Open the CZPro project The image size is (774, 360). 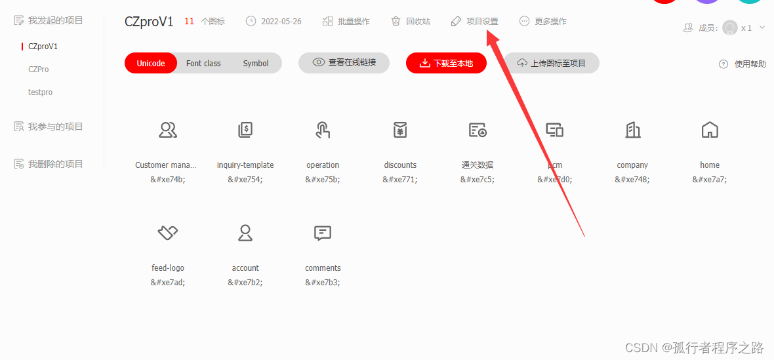coord(39,70)
